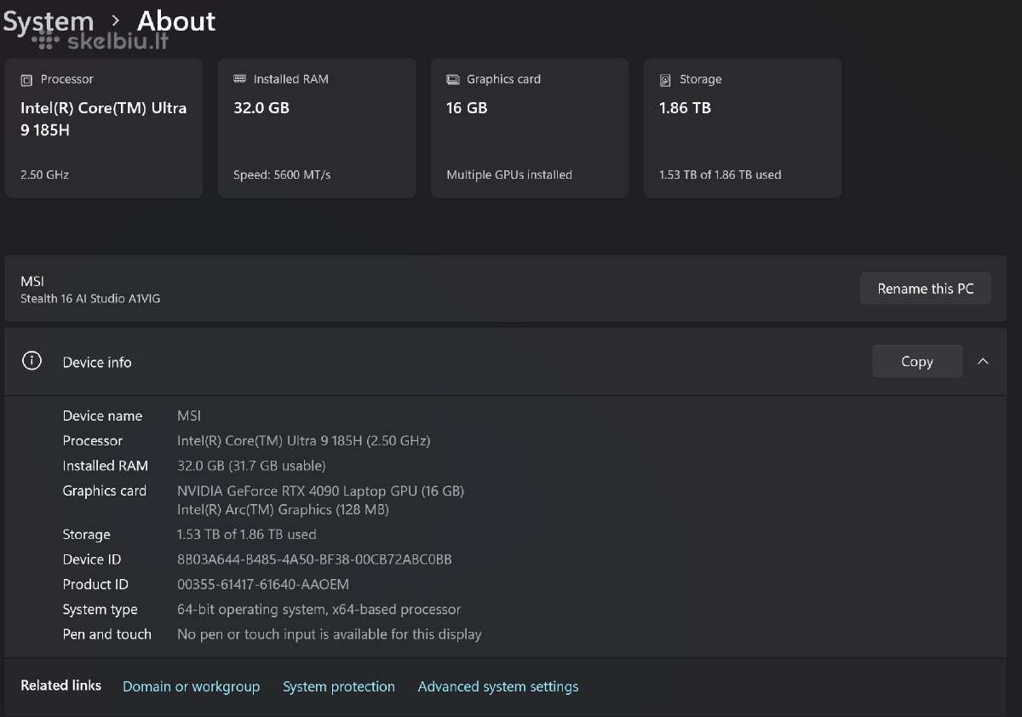Screen dimensions: 1022x717
Task: Select the Device ID value 8B03A644-B485-4A50-BF38-00CB72ABC0BB
Action: [x=314, y=559]
